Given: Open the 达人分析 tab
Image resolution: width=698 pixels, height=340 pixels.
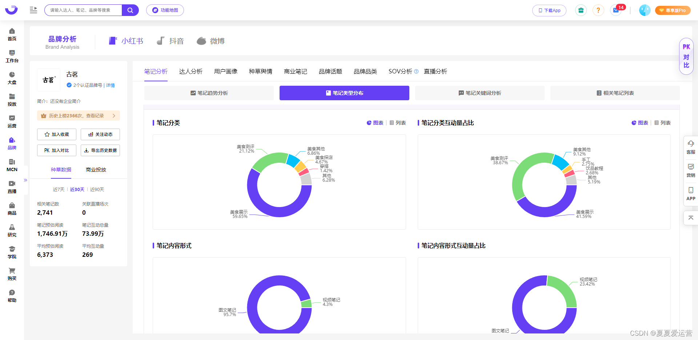Looking at the screenshot, I should (x=191, y=72).
